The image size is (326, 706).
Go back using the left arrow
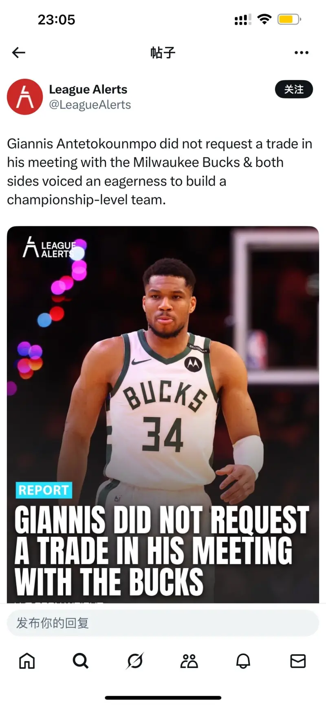19,53
